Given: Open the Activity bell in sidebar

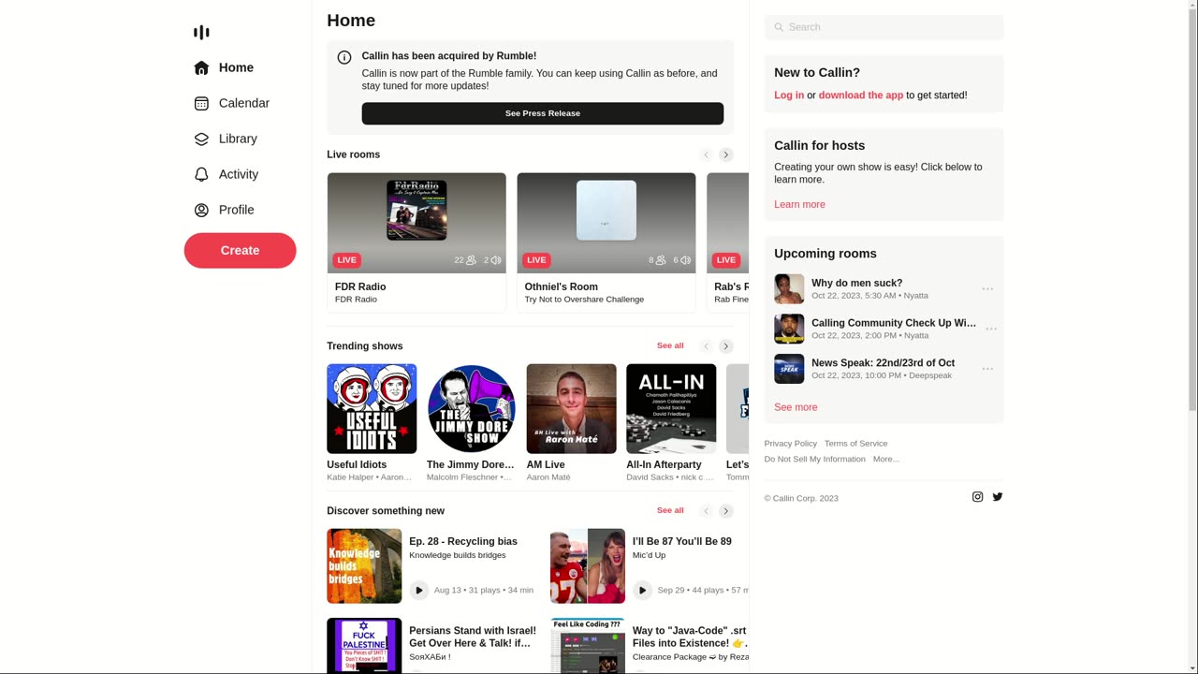Looking at the screenshot, I should coord(201,174).
